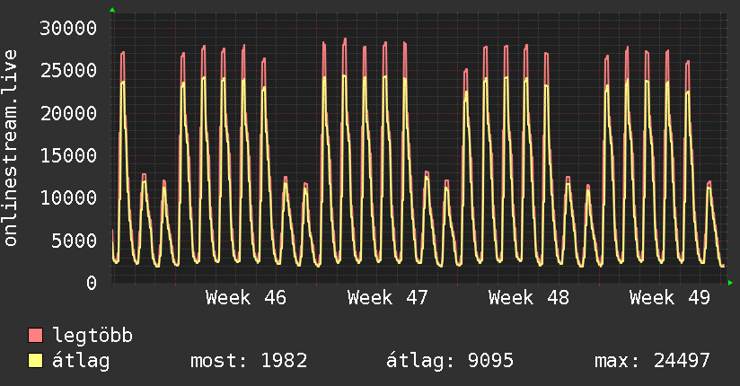Click the 5000 y-axis tick label
740x386 pixels.
(x=75, y=241)
